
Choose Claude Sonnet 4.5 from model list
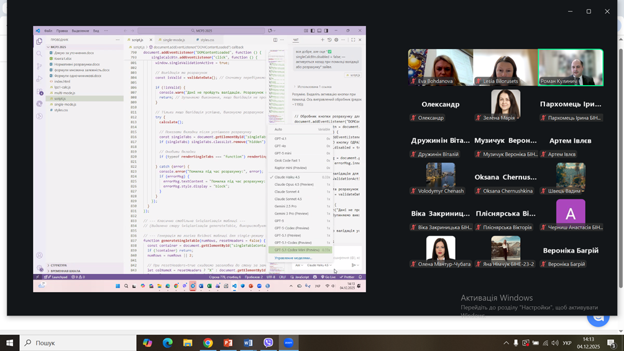[x=288, y=199]
